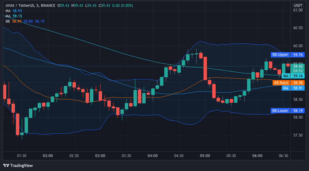Click the 04:00 time axis label
Image resolution: width=309 pixels, height=171 pixels.
click(152, 156)
